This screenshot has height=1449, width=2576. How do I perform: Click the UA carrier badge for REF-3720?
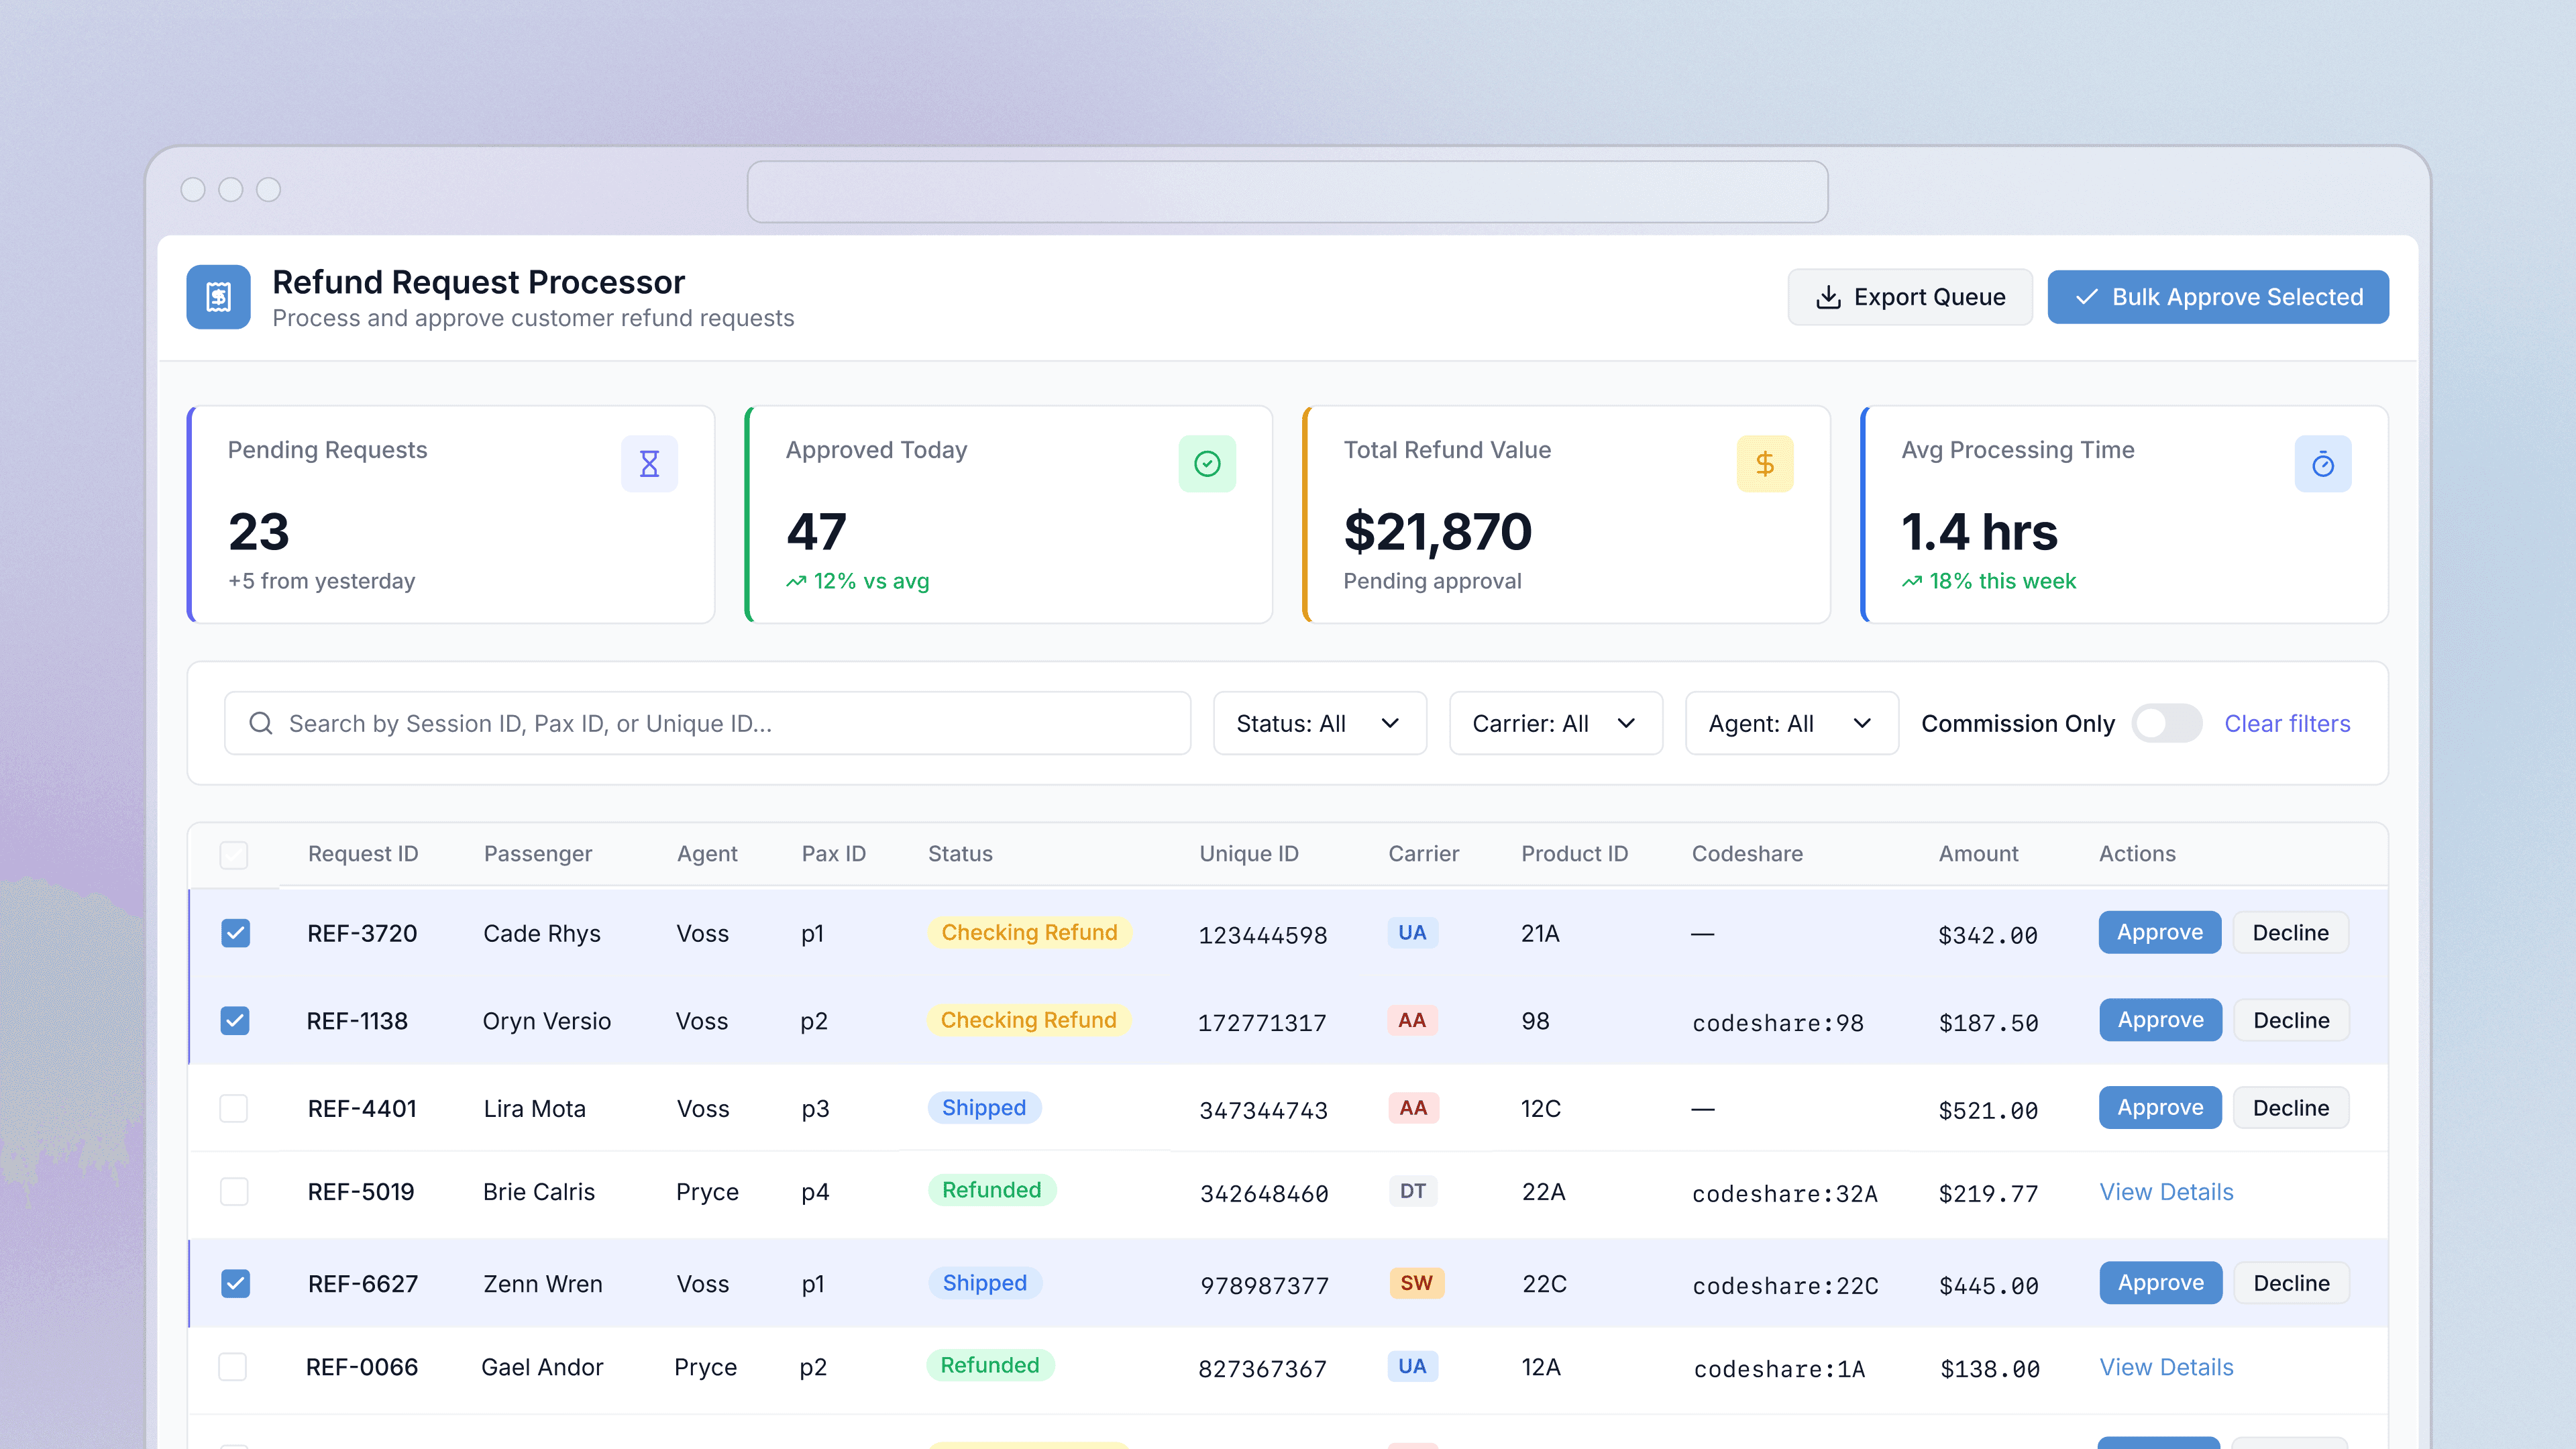[x=1412, y=932]
